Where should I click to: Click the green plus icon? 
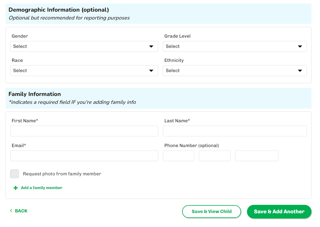tap(16, 188)
